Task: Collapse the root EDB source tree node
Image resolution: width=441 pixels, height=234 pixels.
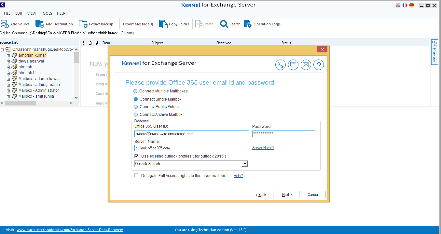Action: coord(2,49)
